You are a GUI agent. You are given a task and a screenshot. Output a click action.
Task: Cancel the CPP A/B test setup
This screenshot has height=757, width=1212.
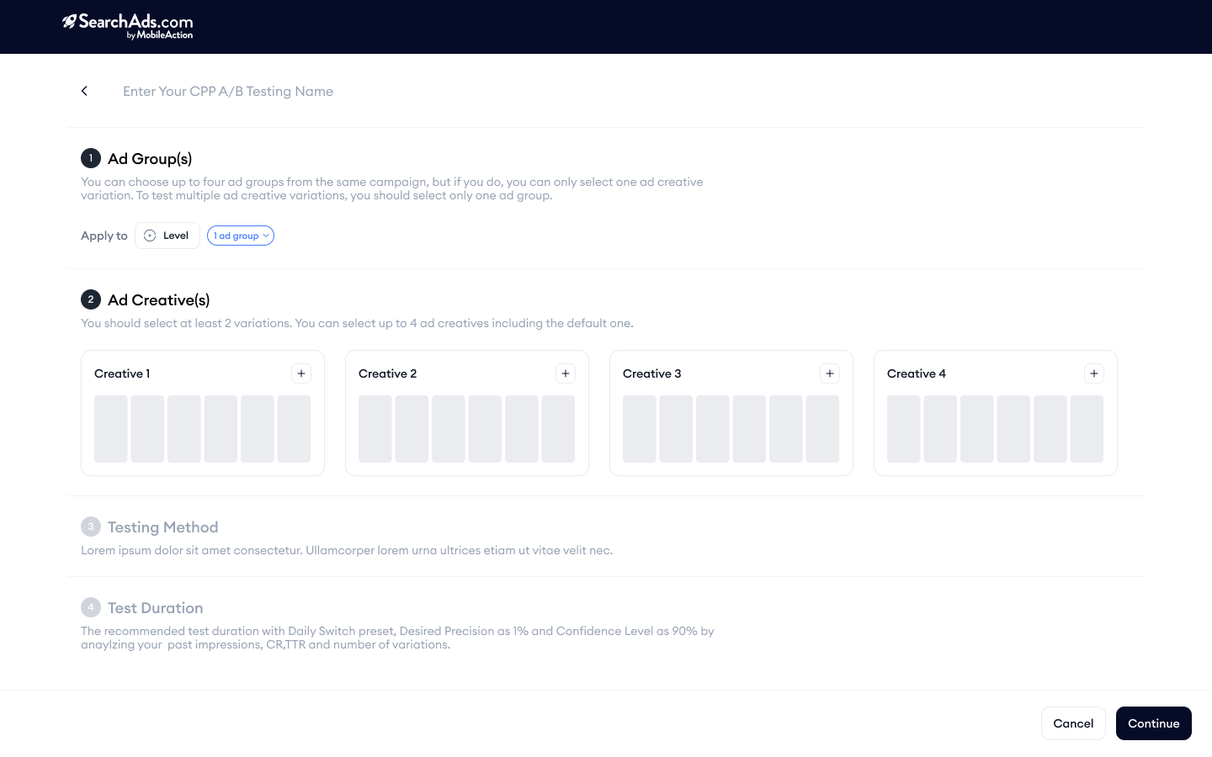(1073, 723)
